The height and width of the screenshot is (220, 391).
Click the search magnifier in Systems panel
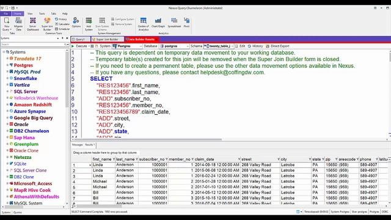[x=65, y=45]
